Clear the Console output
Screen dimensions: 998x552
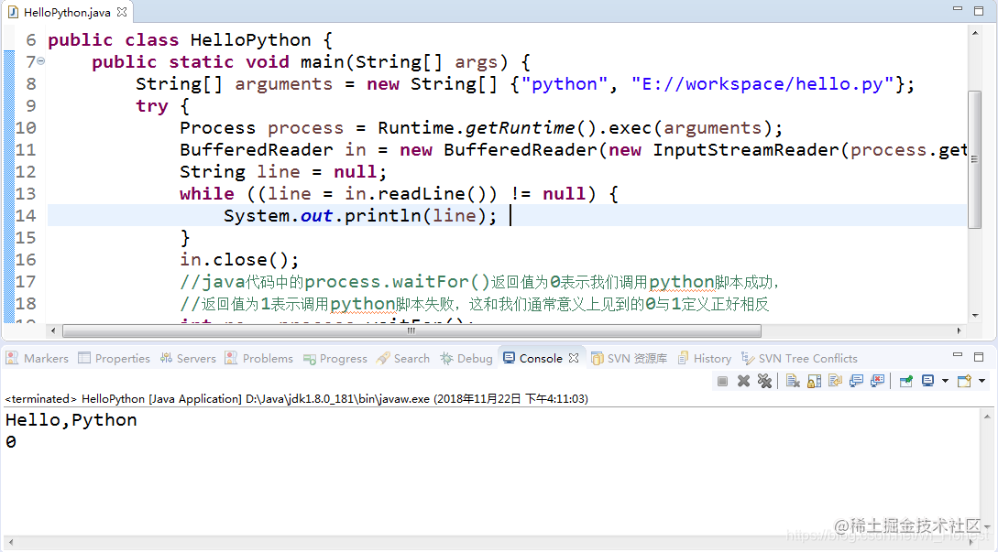click(794, 381)
